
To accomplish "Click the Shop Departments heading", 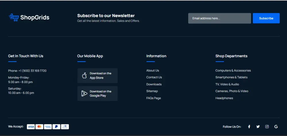I will [x=231, y=56].
